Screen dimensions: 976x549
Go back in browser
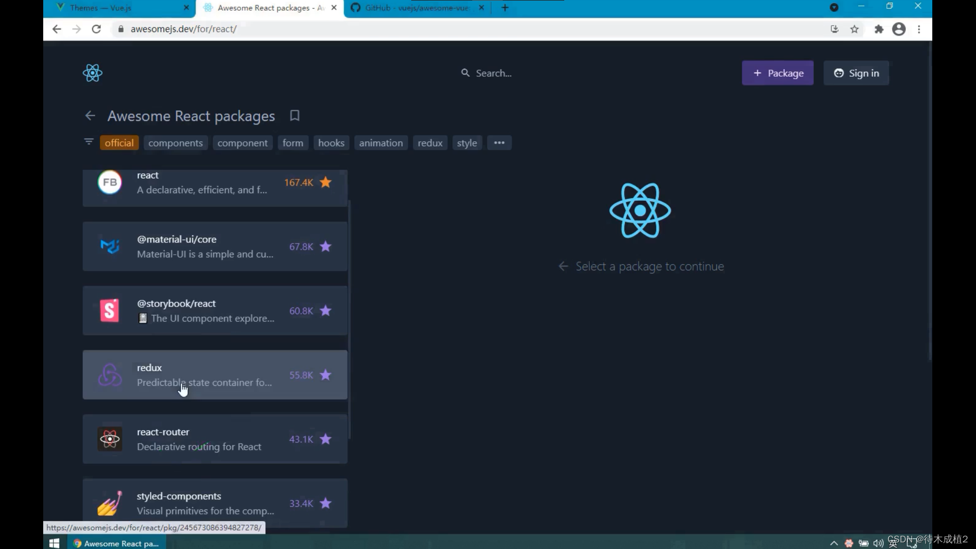[x=57, y=29]
